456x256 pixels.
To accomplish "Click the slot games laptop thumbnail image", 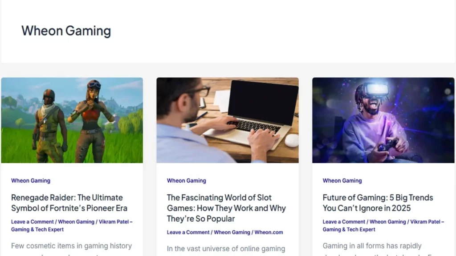I will [228, 120].
